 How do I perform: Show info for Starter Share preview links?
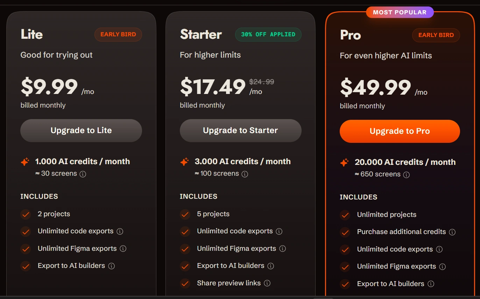(x=267, y=283)
